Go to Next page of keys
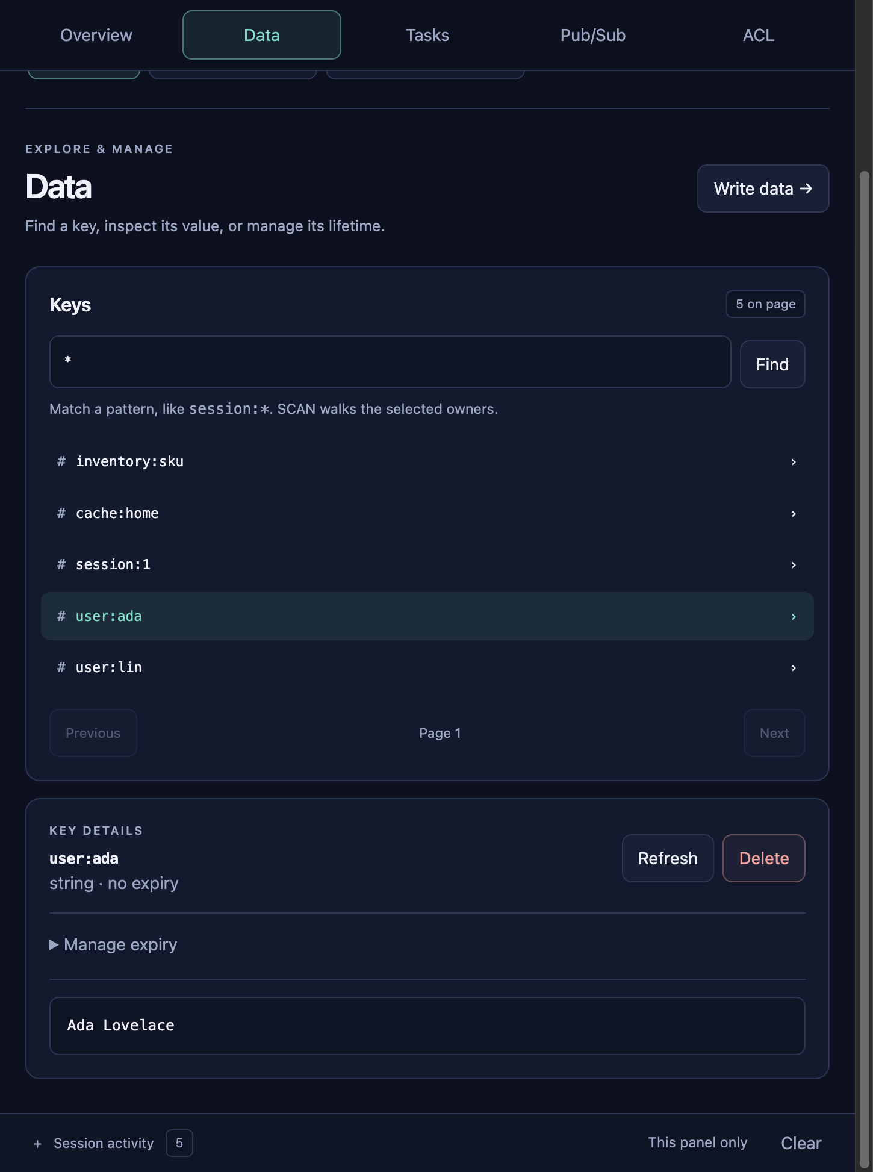This screenshot has height=1172, width=873. pos(774,733)
